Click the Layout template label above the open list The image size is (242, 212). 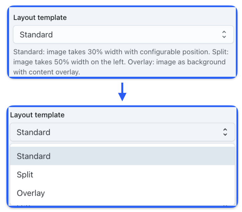(37, 115)
